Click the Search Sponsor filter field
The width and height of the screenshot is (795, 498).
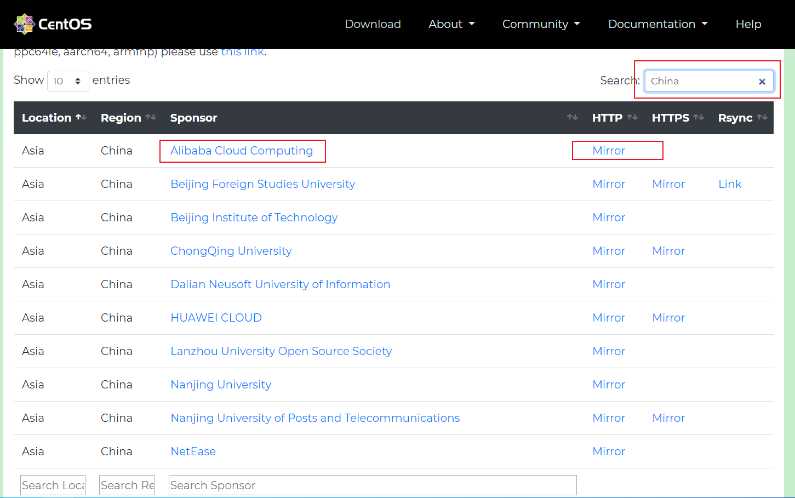373,485
